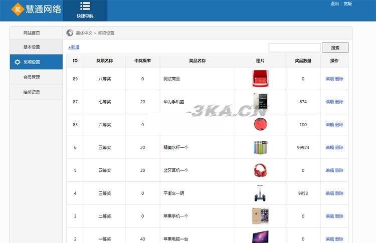Click the balance scooter prize thumbnail

[260, 193]
